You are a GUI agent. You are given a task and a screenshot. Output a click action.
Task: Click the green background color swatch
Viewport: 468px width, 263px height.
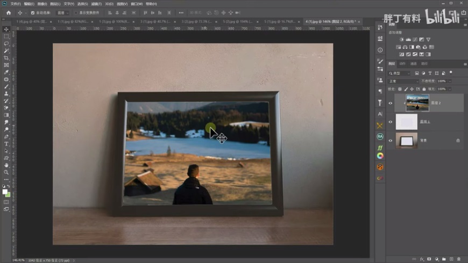pyautogui.click(x=9, y=195)
